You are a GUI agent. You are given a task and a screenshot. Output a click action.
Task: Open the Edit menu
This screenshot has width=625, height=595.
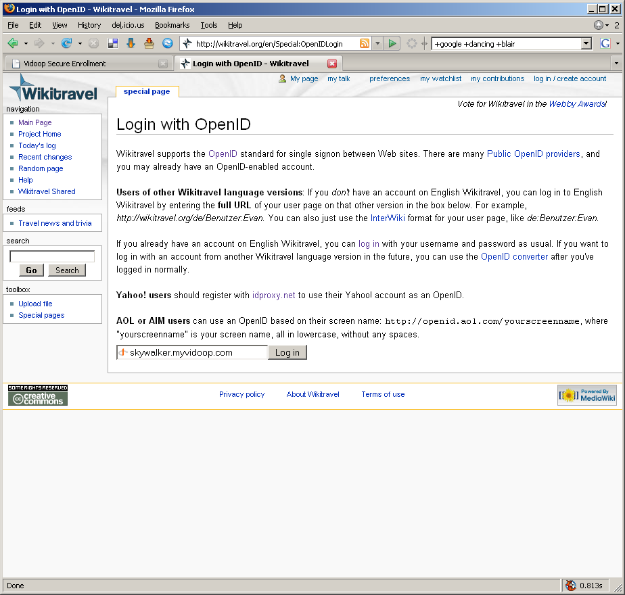pyautogui.click(x=35, y=25)
